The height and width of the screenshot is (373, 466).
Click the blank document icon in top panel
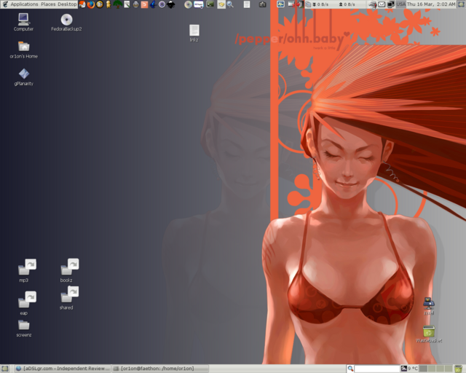[247, 4]
